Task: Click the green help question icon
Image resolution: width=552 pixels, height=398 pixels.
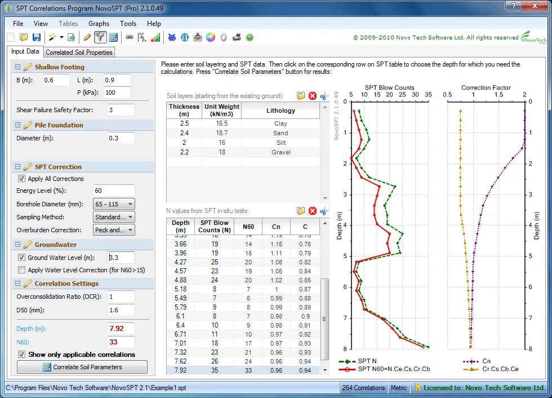Action: (x=250, y=37)
